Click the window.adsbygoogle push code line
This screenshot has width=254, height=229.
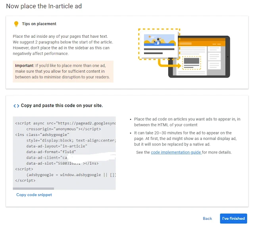pos(71,175)
